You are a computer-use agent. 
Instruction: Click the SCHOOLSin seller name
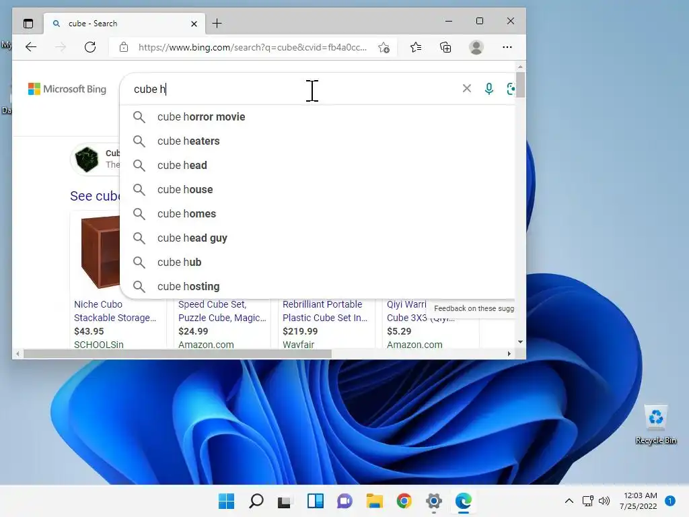98,345
